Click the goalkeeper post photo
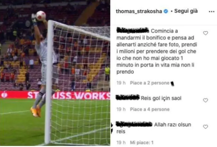 click(x=55, y=73)
